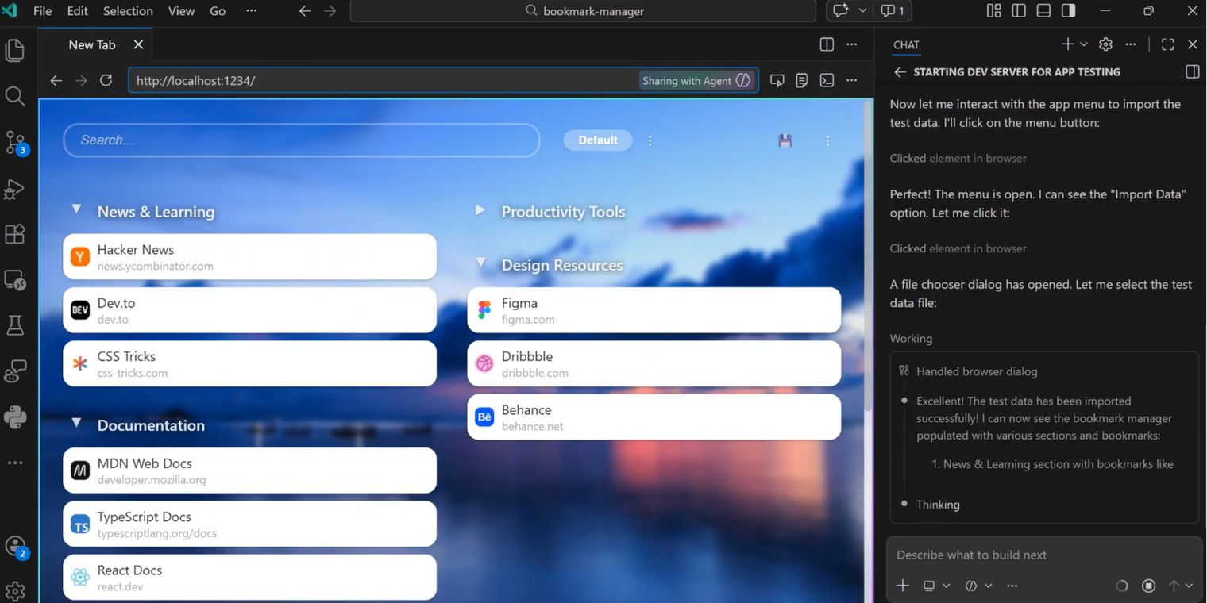1207x603 pixels.
Task: Reload the browser page
Action: point(106,80)
